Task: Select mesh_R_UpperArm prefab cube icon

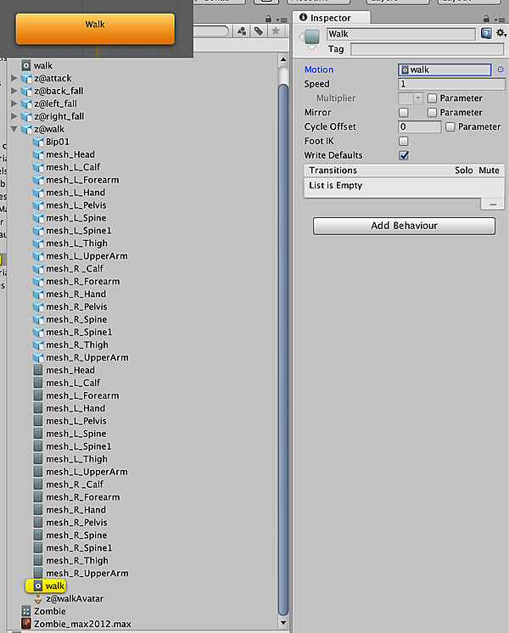Action: [38, 358]
